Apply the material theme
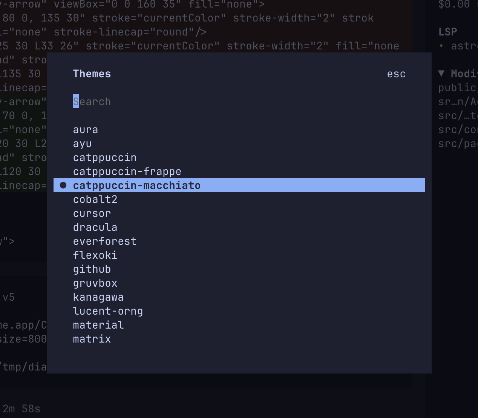 [x=98, y=325]
